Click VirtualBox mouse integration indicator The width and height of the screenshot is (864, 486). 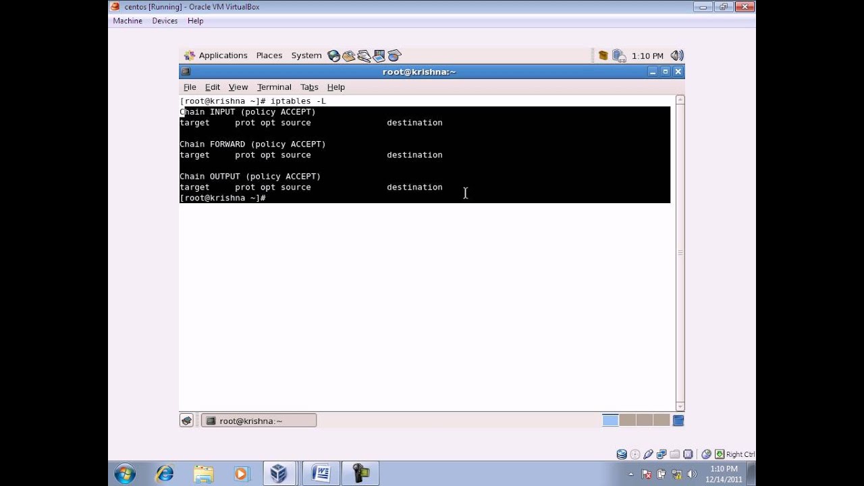(x=706, y=454)
